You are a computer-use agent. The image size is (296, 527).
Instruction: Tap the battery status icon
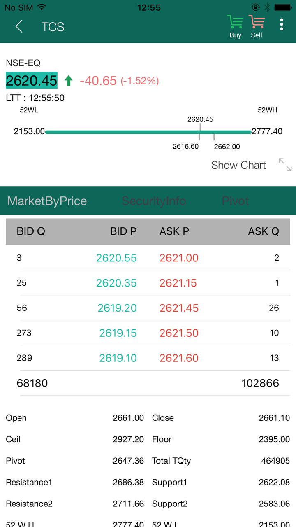point(283,7)
